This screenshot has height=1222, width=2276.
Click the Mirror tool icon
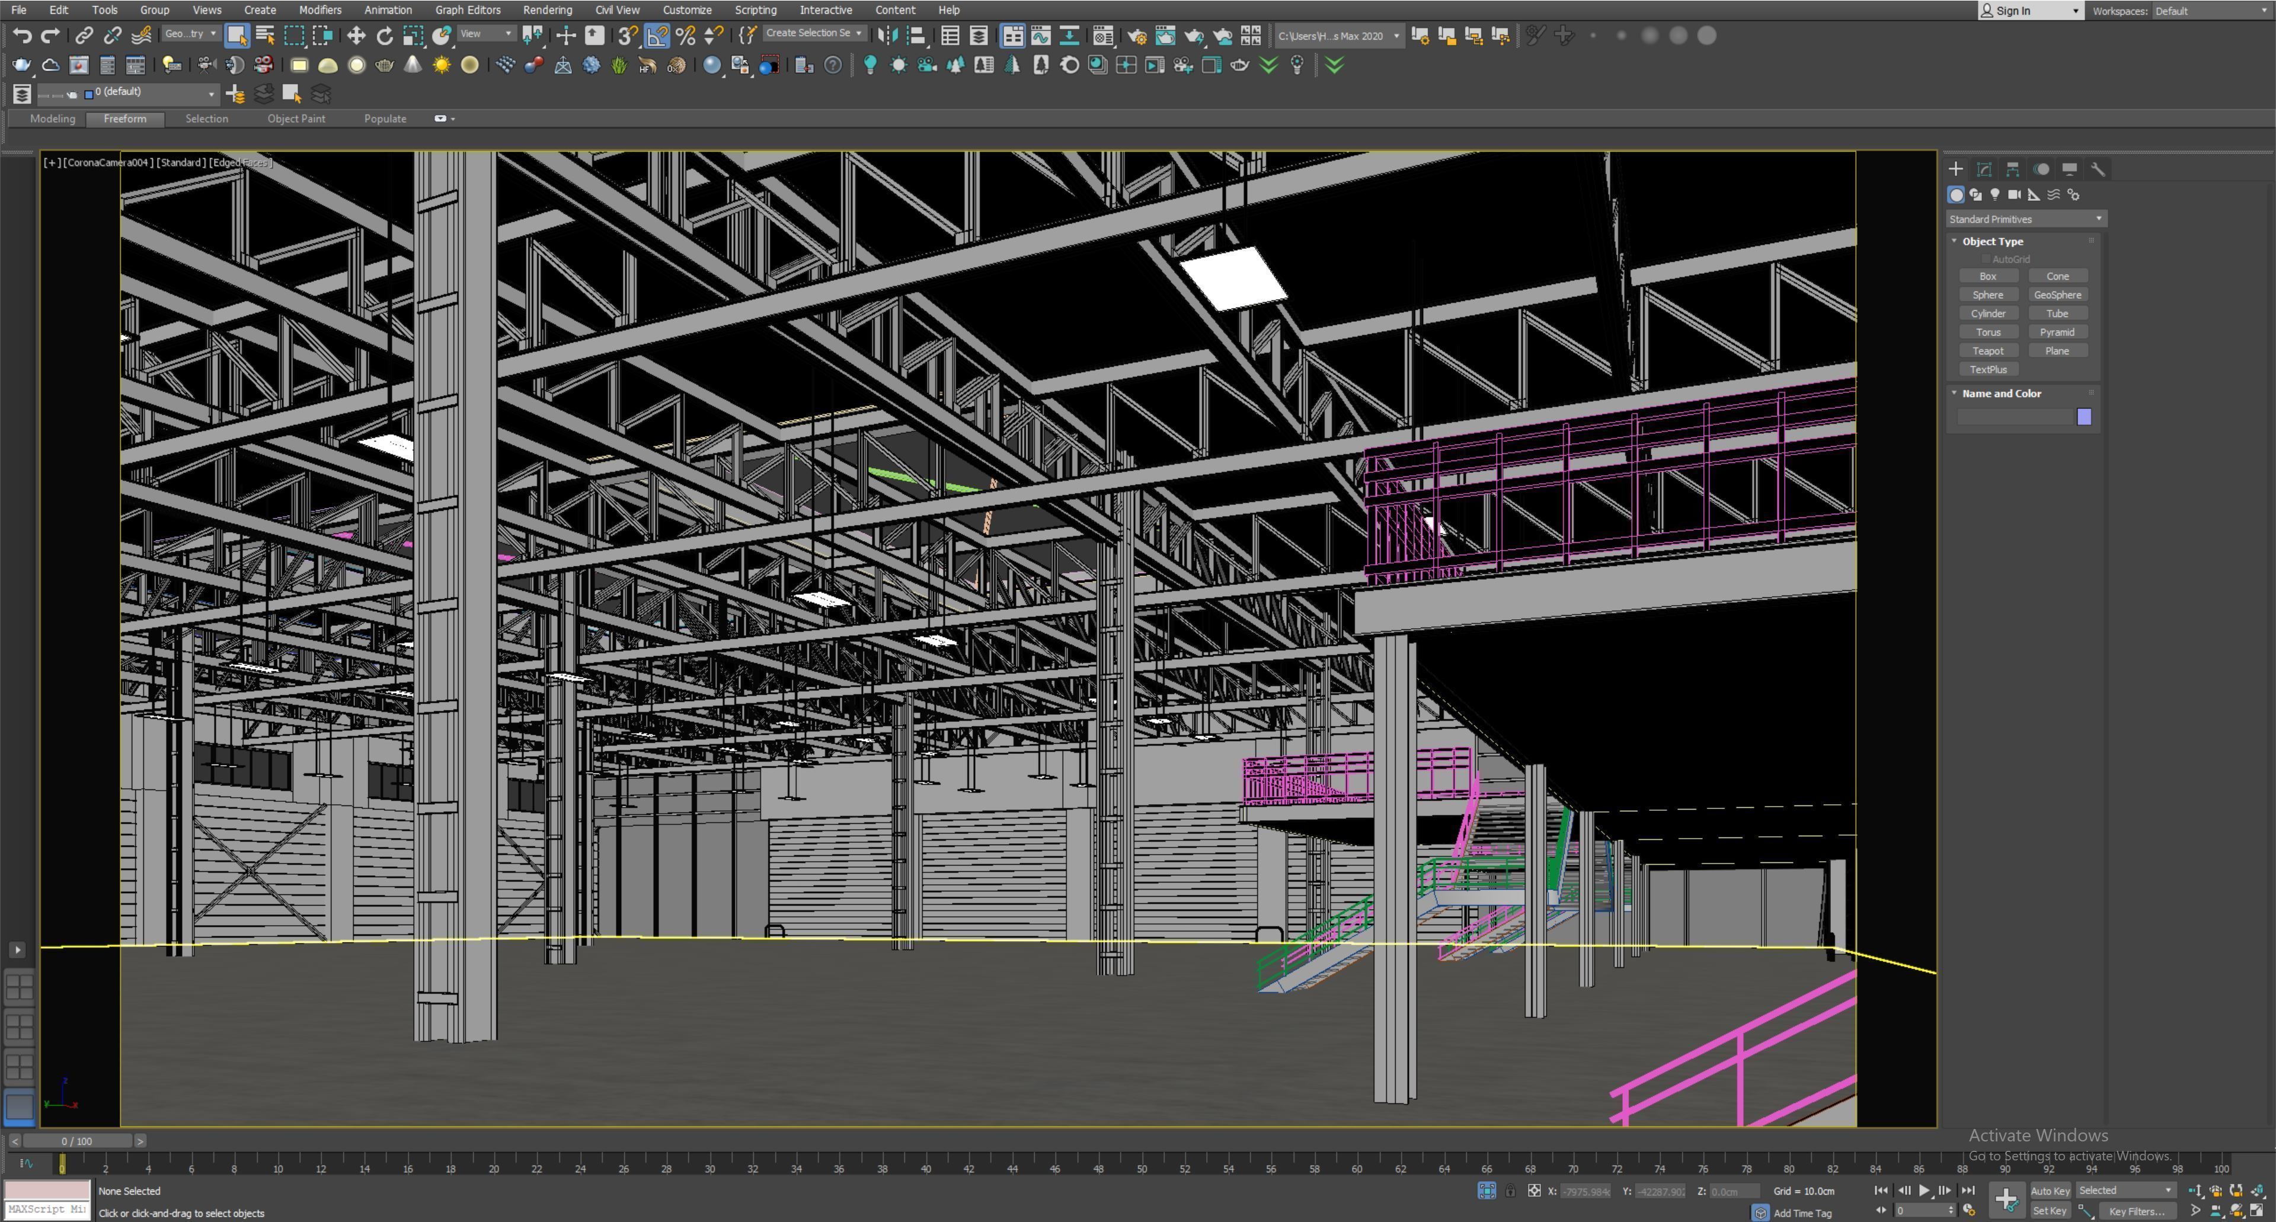(x=887, y=36)
